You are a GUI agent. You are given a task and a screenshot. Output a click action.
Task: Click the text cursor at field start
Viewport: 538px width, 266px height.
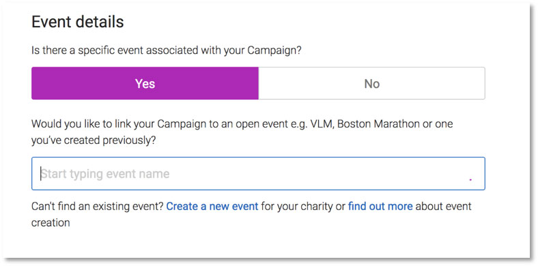pos(41,174)
